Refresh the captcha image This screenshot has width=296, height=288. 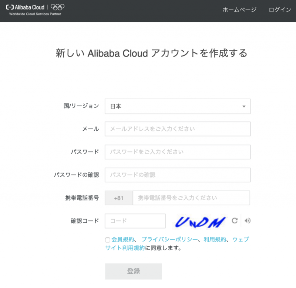click(235, 220)
